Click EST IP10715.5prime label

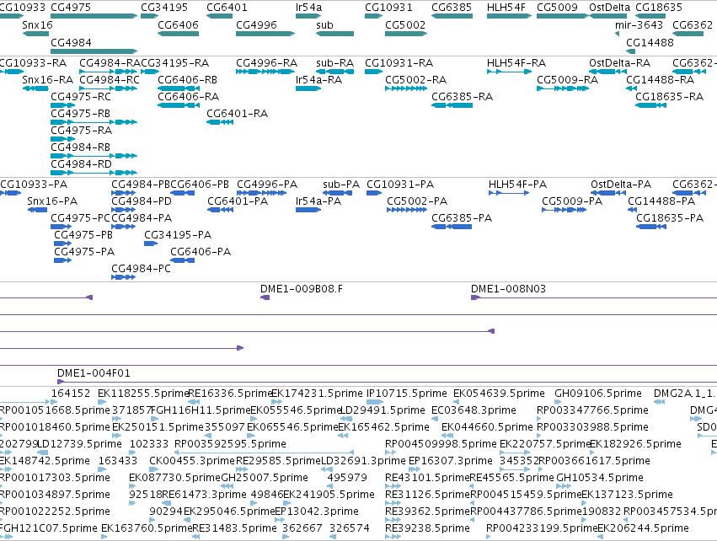click(x=406, y=394)
